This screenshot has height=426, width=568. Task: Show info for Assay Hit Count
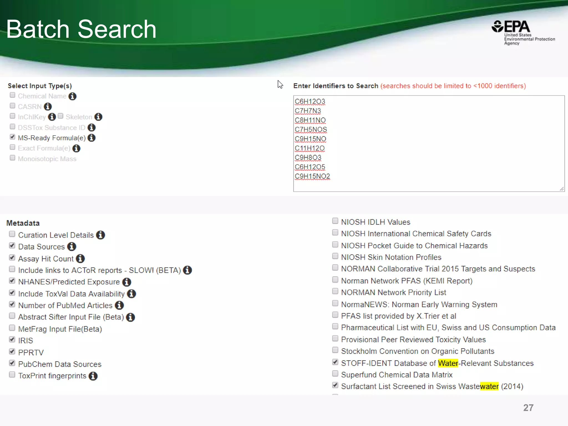tap(80, 258)
